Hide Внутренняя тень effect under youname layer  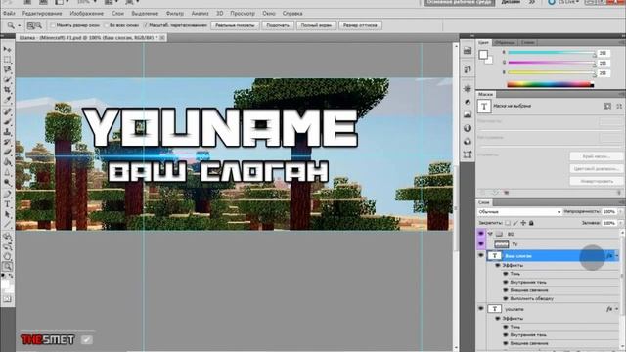(x=506, y=335)
